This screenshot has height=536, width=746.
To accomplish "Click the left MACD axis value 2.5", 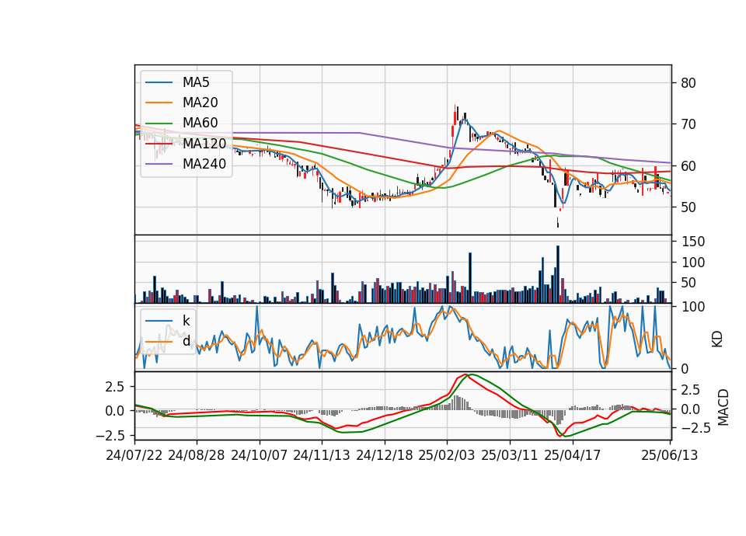I will (115, 387).
